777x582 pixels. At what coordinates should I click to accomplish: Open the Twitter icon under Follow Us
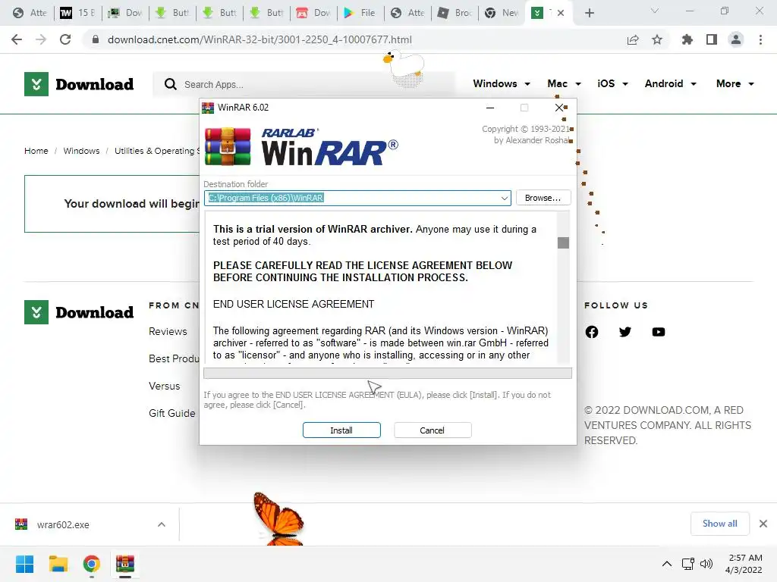(x=625, y=332)
